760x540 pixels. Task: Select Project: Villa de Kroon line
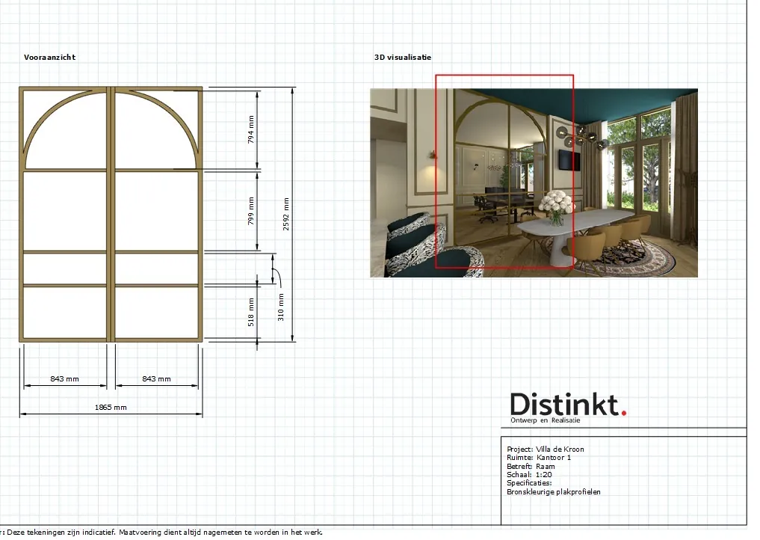(546, 450)
